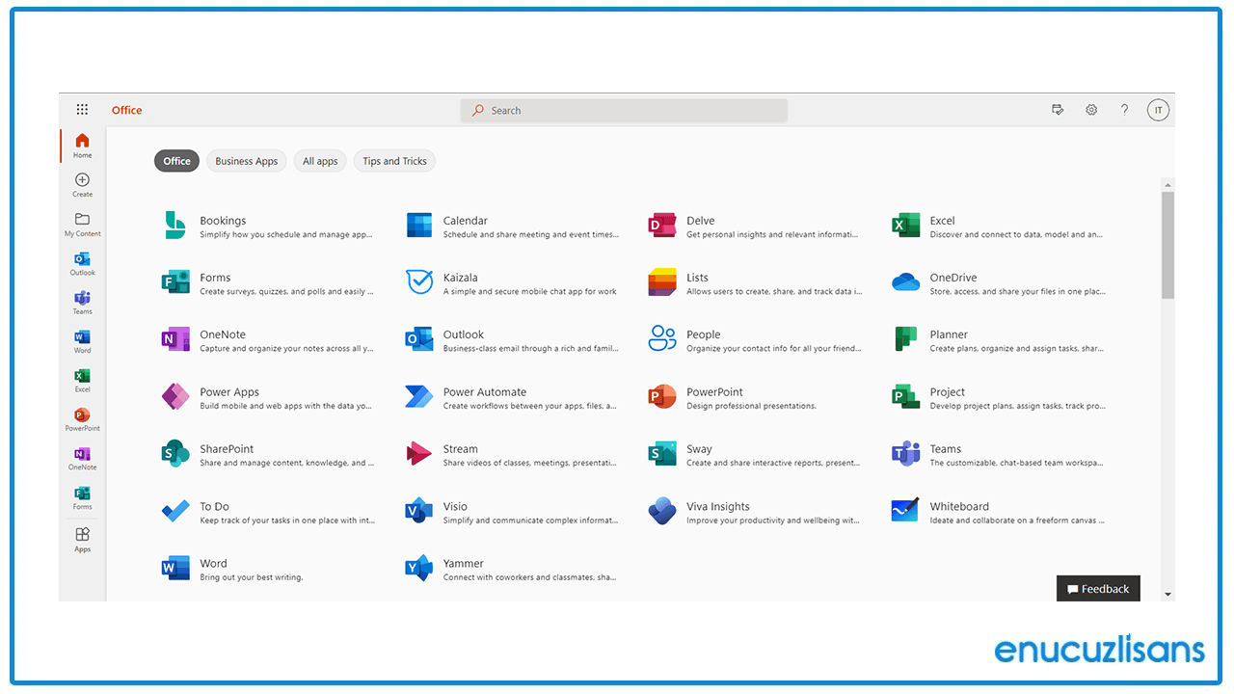Open the Viva Insights icon
Viewport: 1234px width, 694px height.
[662, 511]
